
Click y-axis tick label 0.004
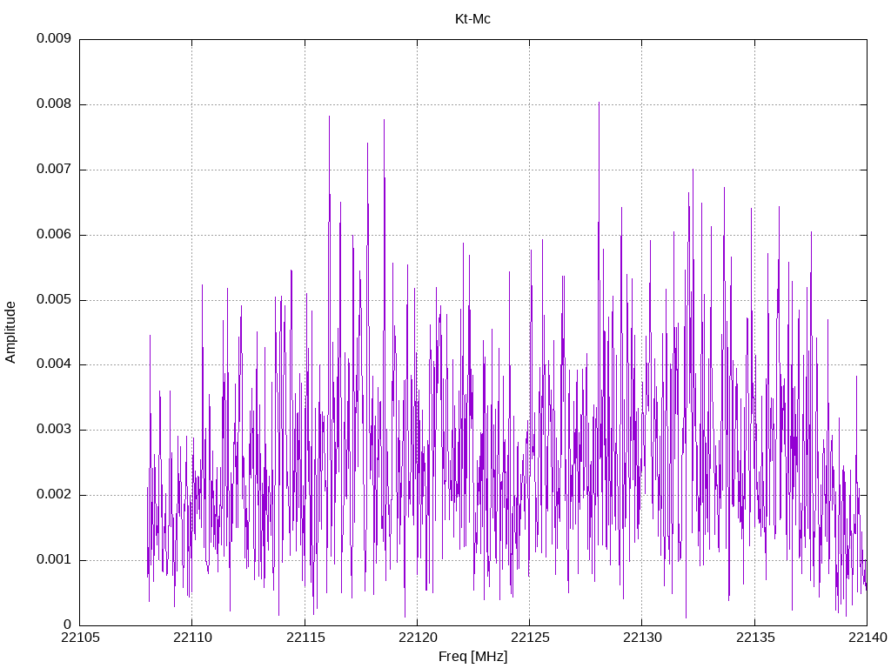pos(54,364)
